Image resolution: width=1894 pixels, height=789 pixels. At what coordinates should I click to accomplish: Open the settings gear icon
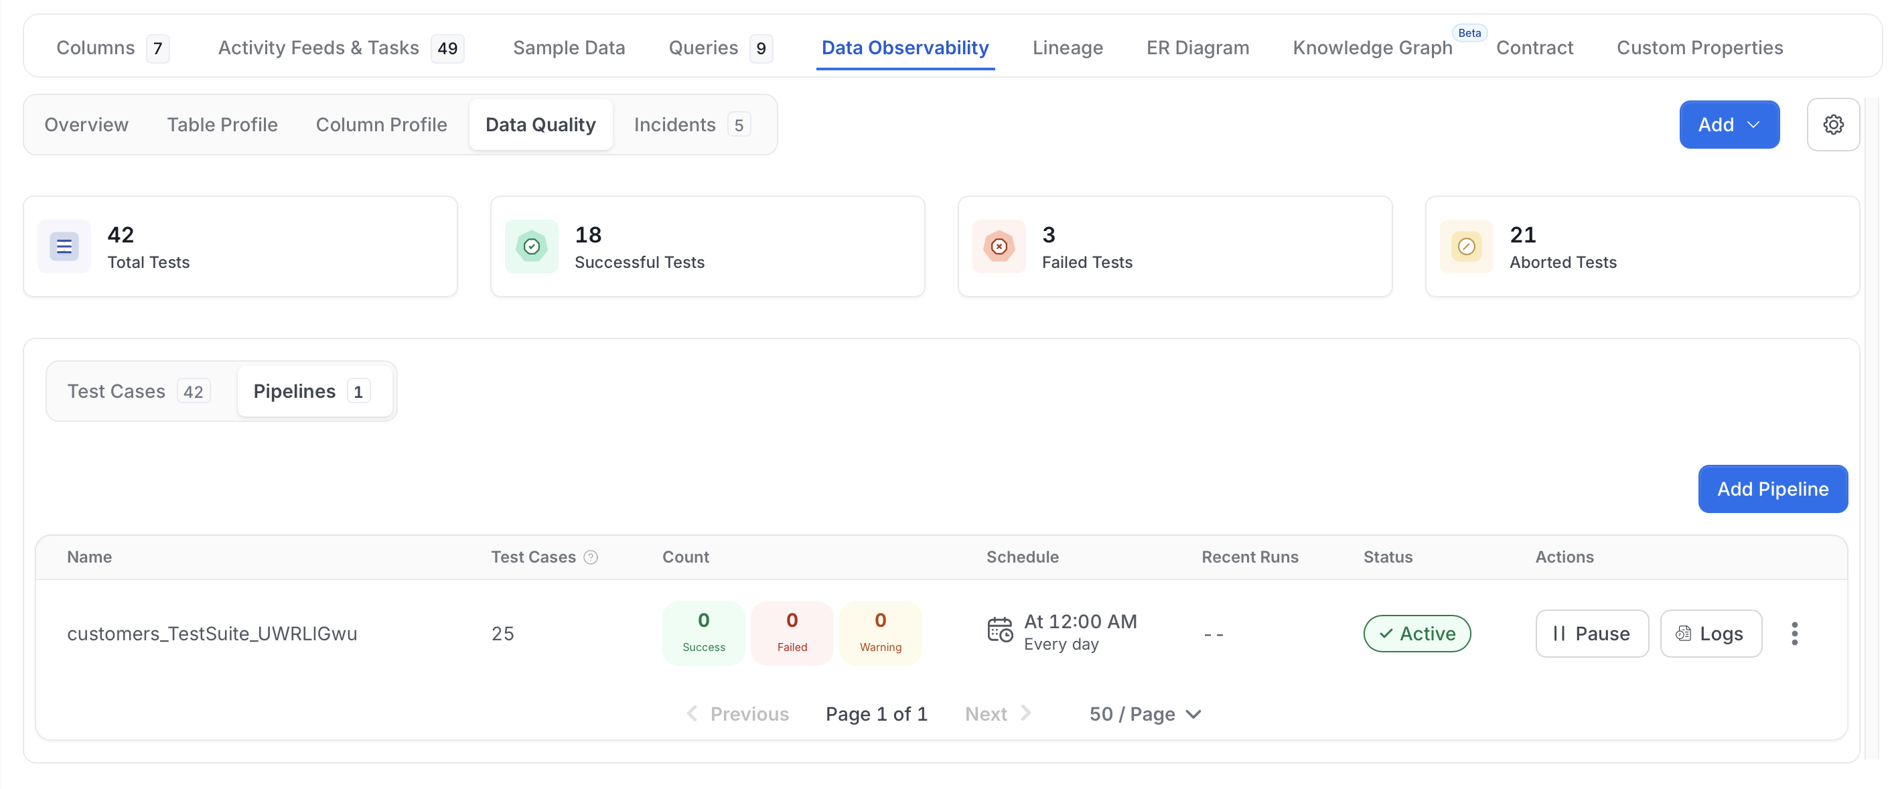point(1833,125)
